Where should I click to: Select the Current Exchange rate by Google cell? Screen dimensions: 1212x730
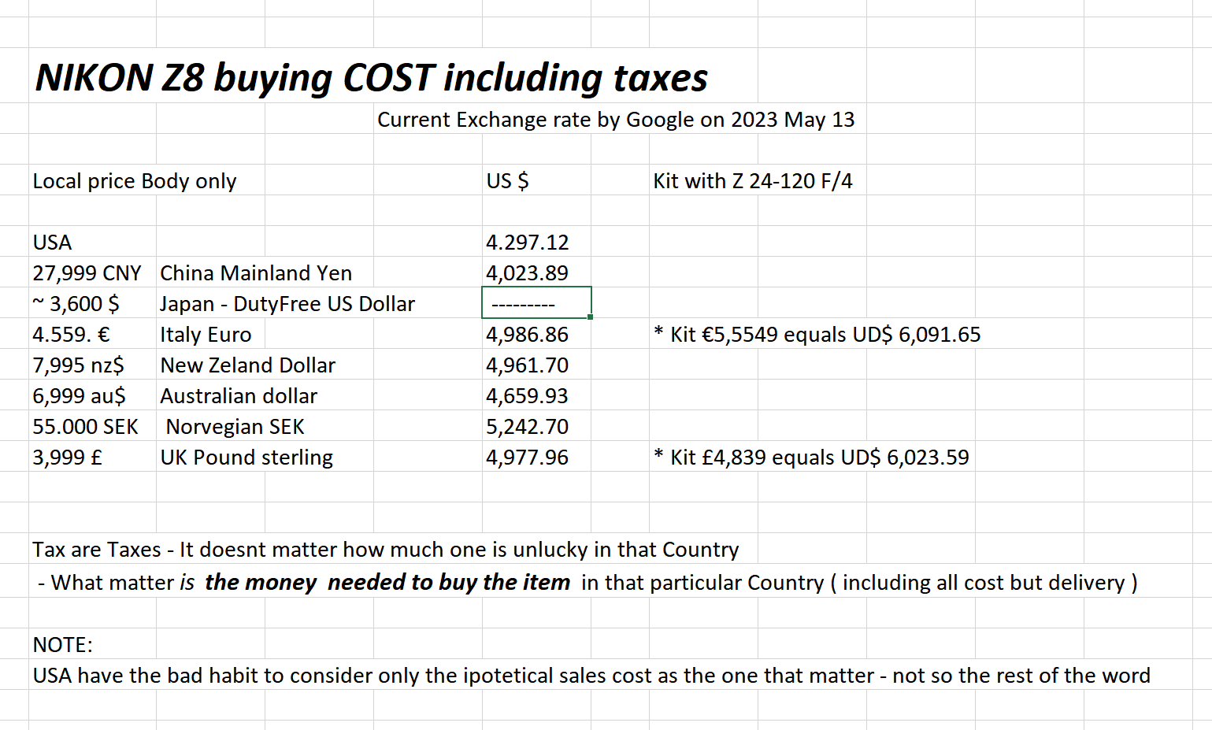(x=615, y=120)
